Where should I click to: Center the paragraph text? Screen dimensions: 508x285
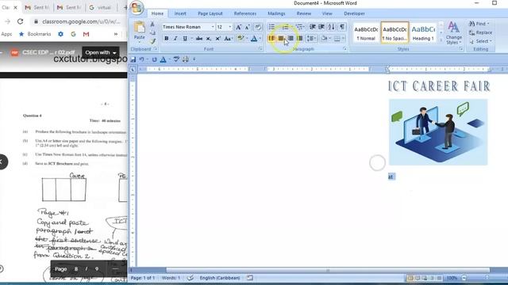point(281,39)
